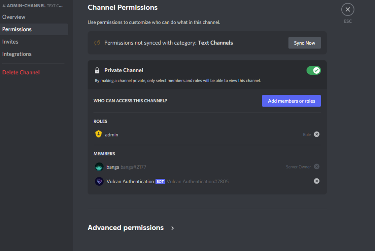The width and height of the screenshot is (375, 251).
Task: Click the bangs member avatar
Action: pos(99,167)
